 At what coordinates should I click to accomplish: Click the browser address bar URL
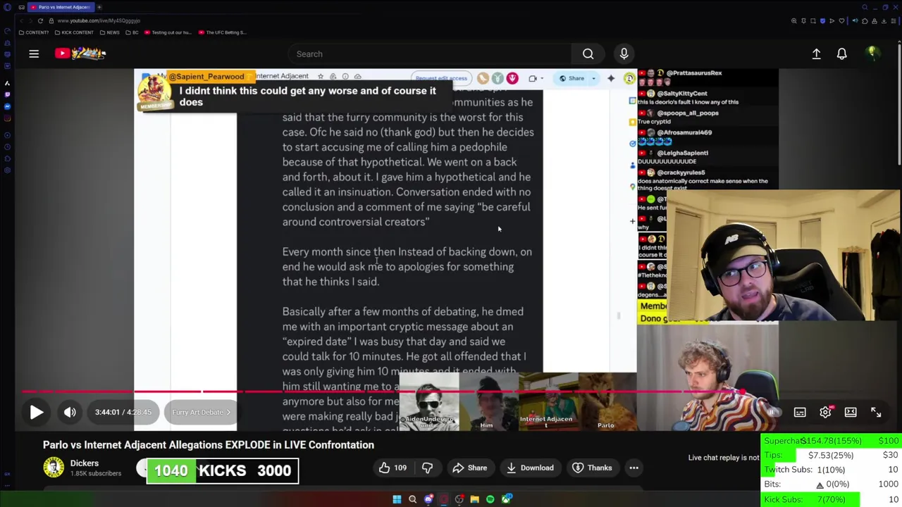(99, 20)
